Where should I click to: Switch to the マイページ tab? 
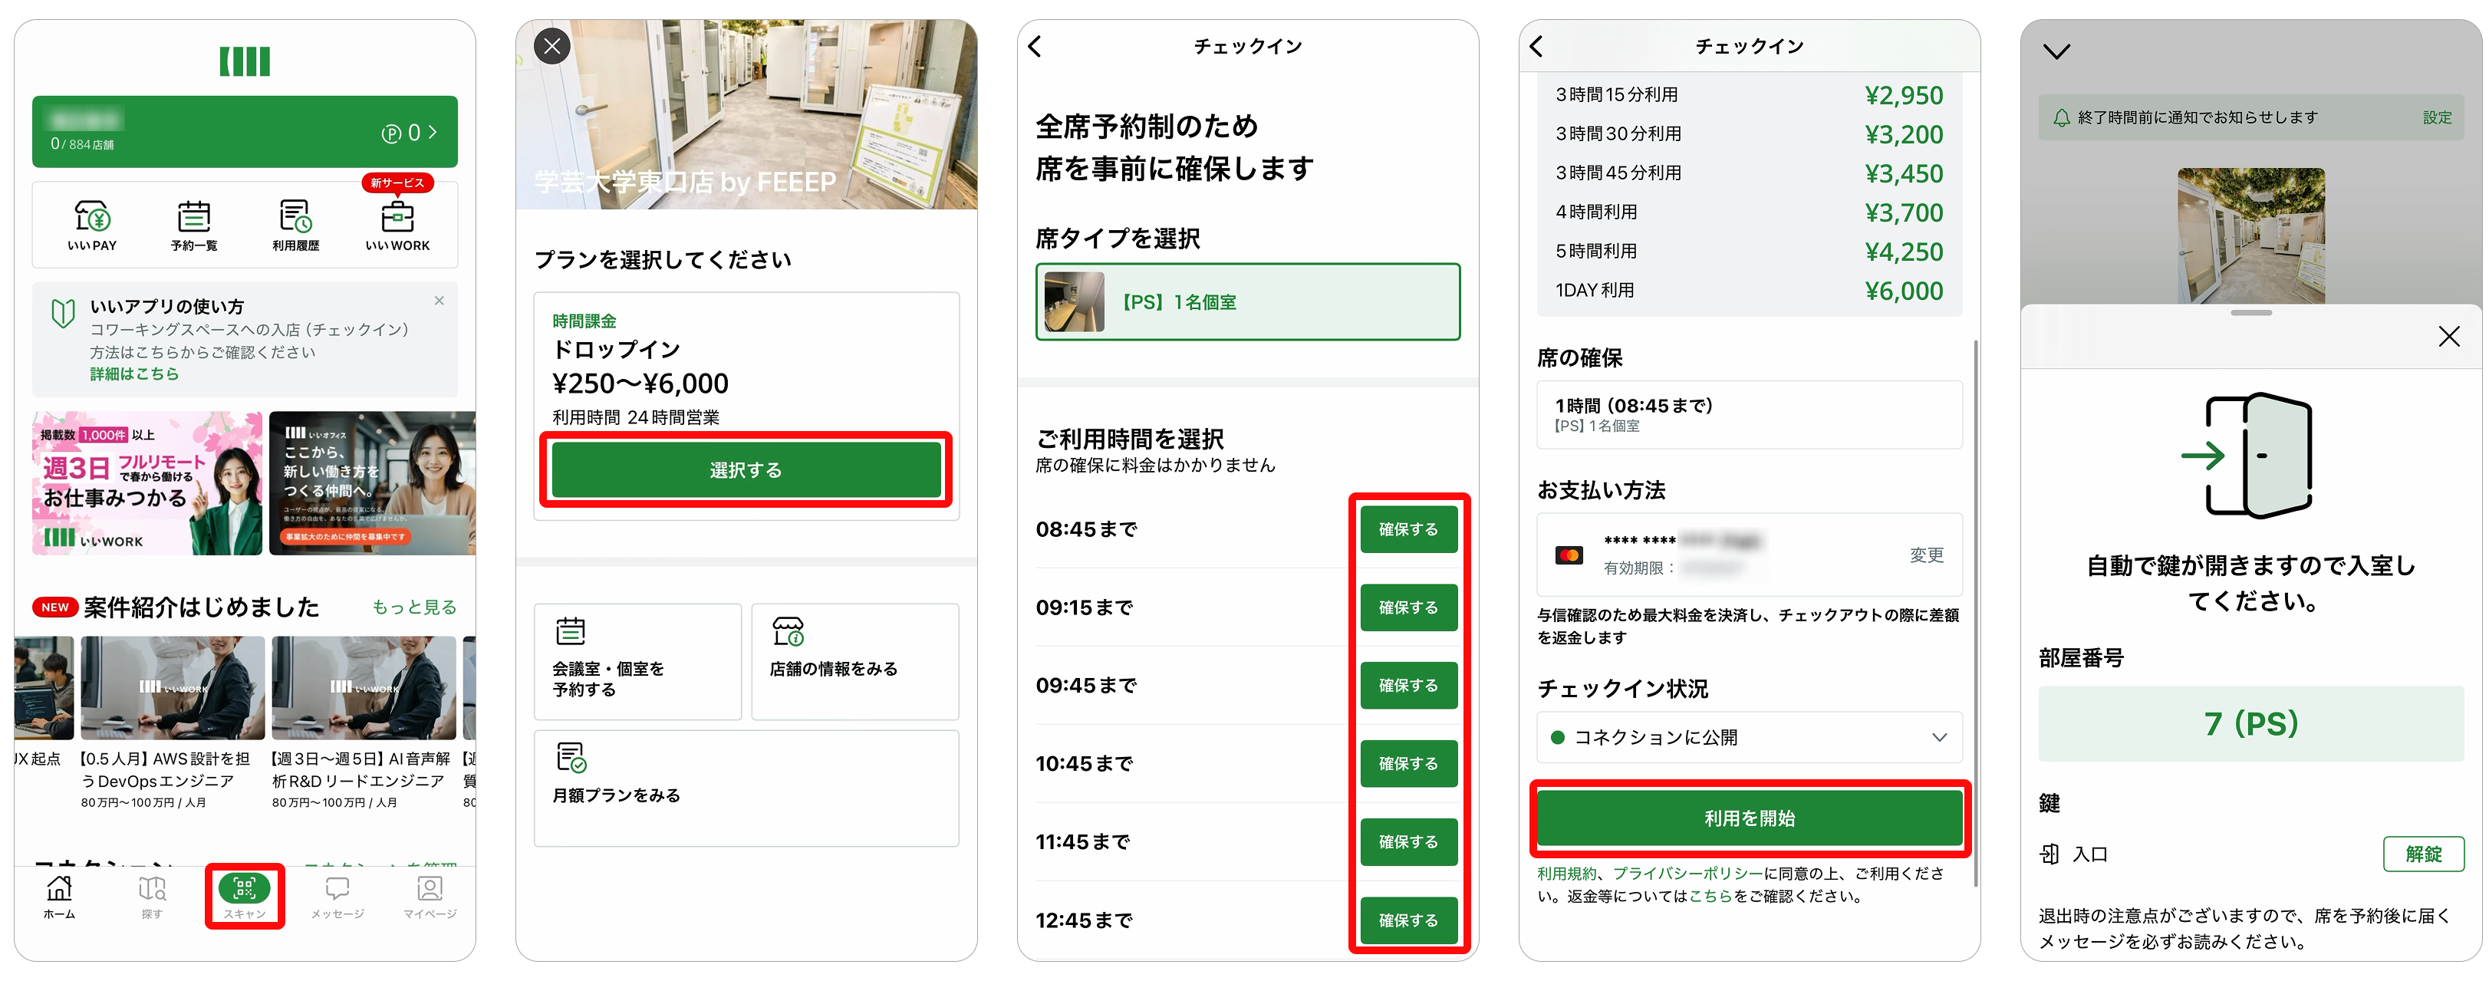430,896
